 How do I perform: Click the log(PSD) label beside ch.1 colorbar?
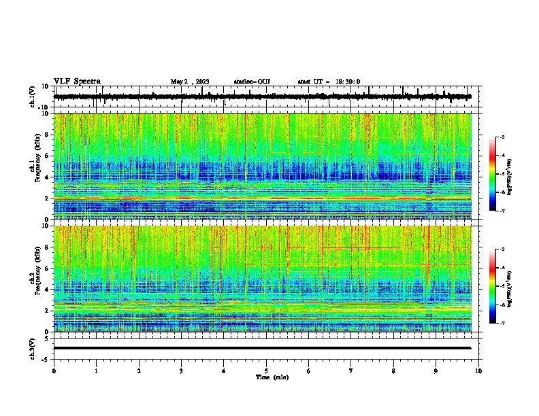[510, 177]
